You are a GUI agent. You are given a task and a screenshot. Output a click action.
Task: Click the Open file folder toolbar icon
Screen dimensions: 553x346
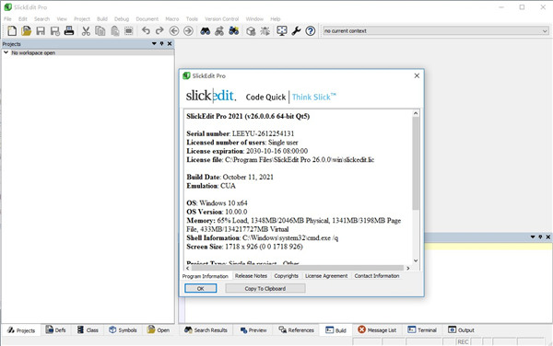pyautogui.click(x=26, y=31)
